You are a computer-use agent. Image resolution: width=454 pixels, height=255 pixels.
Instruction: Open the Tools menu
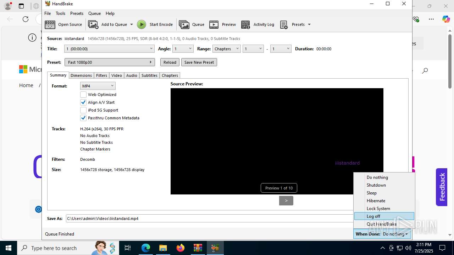click(60, 13)
